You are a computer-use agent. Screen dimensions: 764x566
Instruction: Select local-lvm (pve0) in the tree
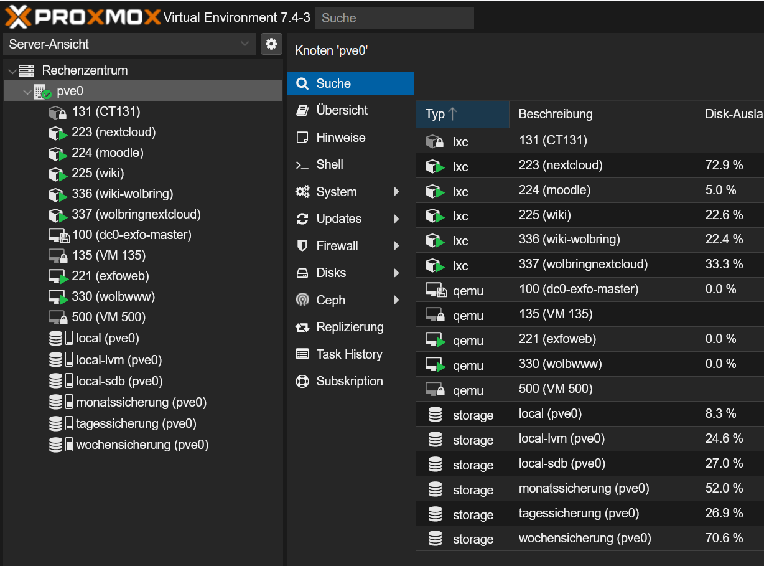143,360
